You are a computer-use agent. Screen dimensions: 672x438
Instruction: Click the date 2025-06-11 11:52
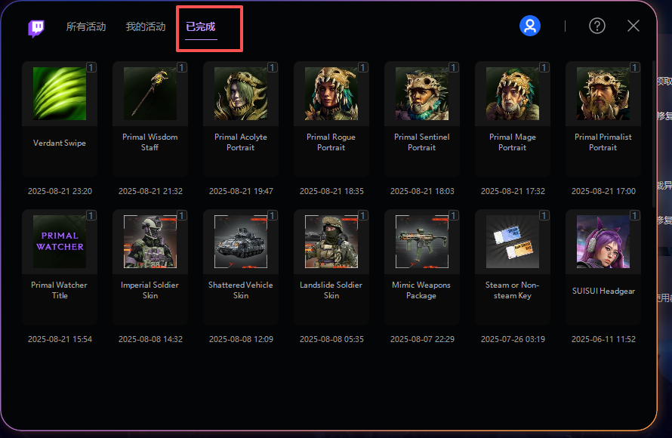pyautogui.click(x=603, y=339)
